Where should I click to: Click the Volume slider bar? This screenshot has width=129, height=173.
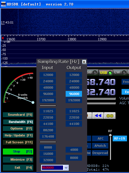point(101,98)
